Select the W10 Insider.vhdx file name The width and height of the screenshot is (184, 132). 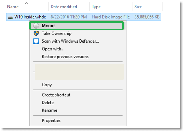tap(30, 17)
